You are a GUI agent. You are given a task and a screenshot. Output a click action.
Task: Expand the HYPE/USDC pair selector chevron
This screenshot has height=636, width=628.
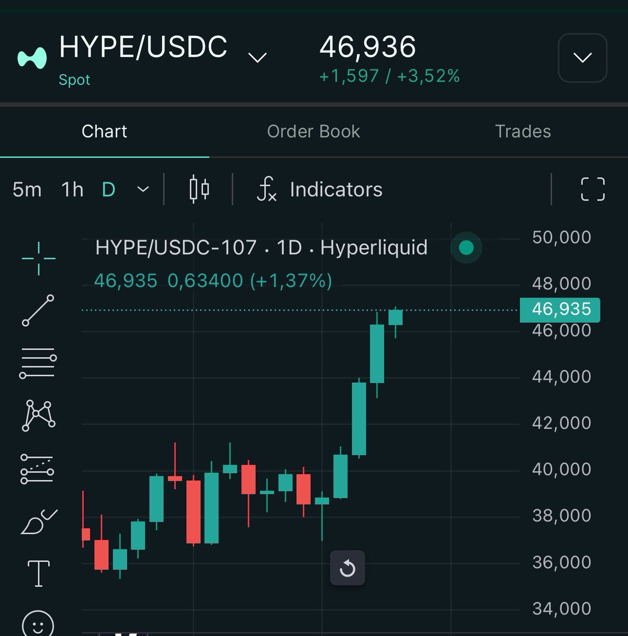tap(257, 57)
